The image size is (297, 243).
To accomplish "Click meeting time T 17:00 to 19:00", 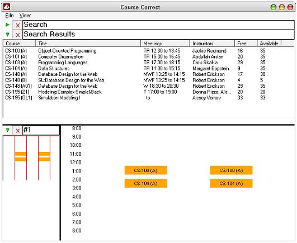I will coord(160,92).
